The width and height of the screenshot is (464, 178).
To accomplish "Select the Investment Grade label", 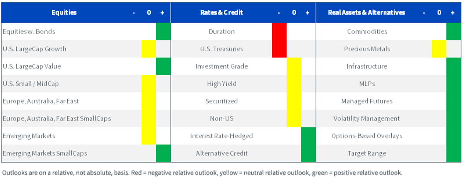I will [x=222, y=66].
